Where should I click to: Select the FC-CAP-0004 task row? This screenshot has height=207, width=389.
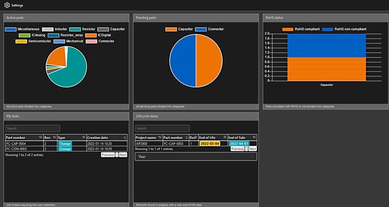pyautogui.click(x=66, y=143)
